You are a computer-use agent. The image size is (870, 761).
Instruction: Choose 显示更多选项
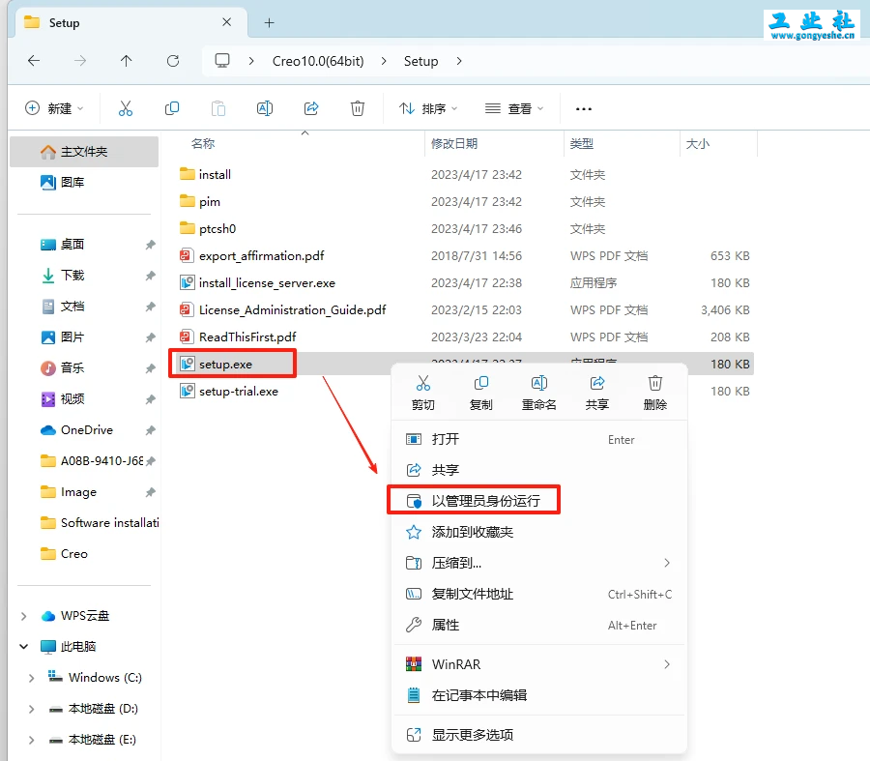tap(539, 735)
